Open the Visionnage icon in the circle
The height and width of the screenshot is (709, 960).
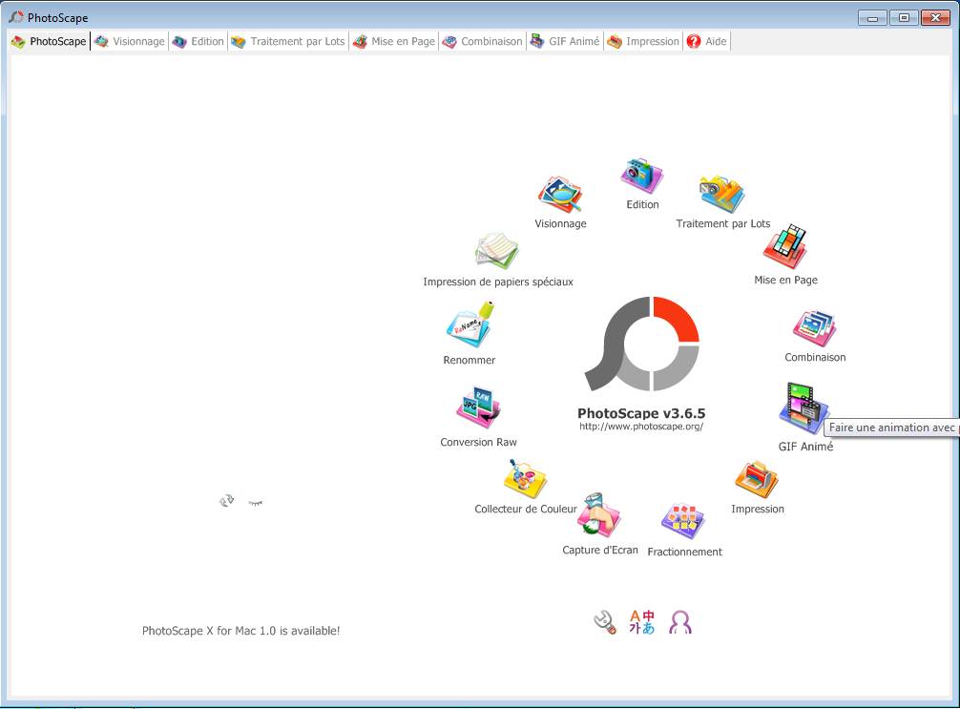(559, 196)
